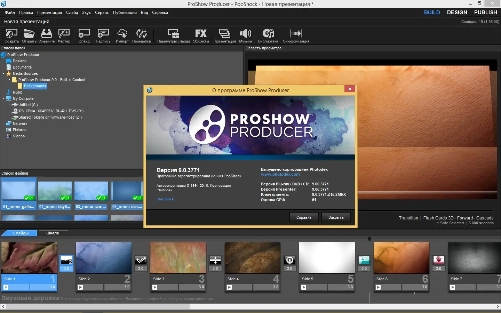Collapse the Media Sources tree node arrow
Image resolution: width=501 pixels, height=313 pixels.
click(3, 73)
